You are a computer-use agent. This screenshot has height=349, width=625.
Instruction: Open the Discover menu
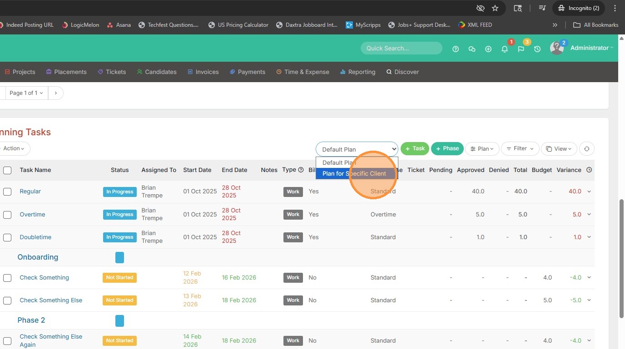(x=402, y=72)
